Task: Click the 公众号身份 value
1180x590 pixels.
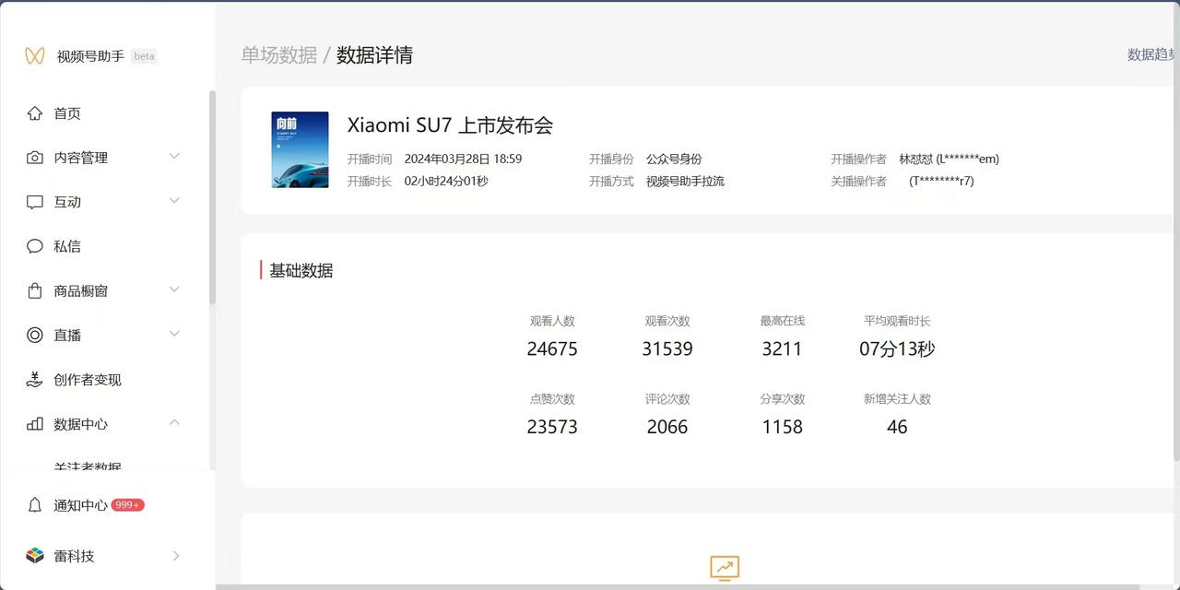Action: (674, 159)
